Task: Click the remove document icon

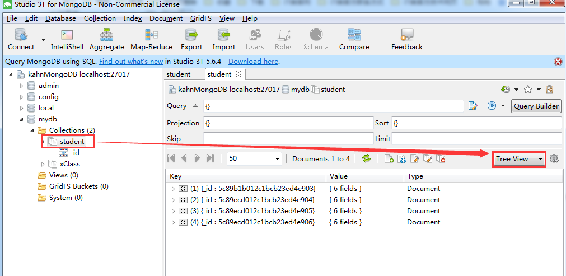Action: [441, 159]
